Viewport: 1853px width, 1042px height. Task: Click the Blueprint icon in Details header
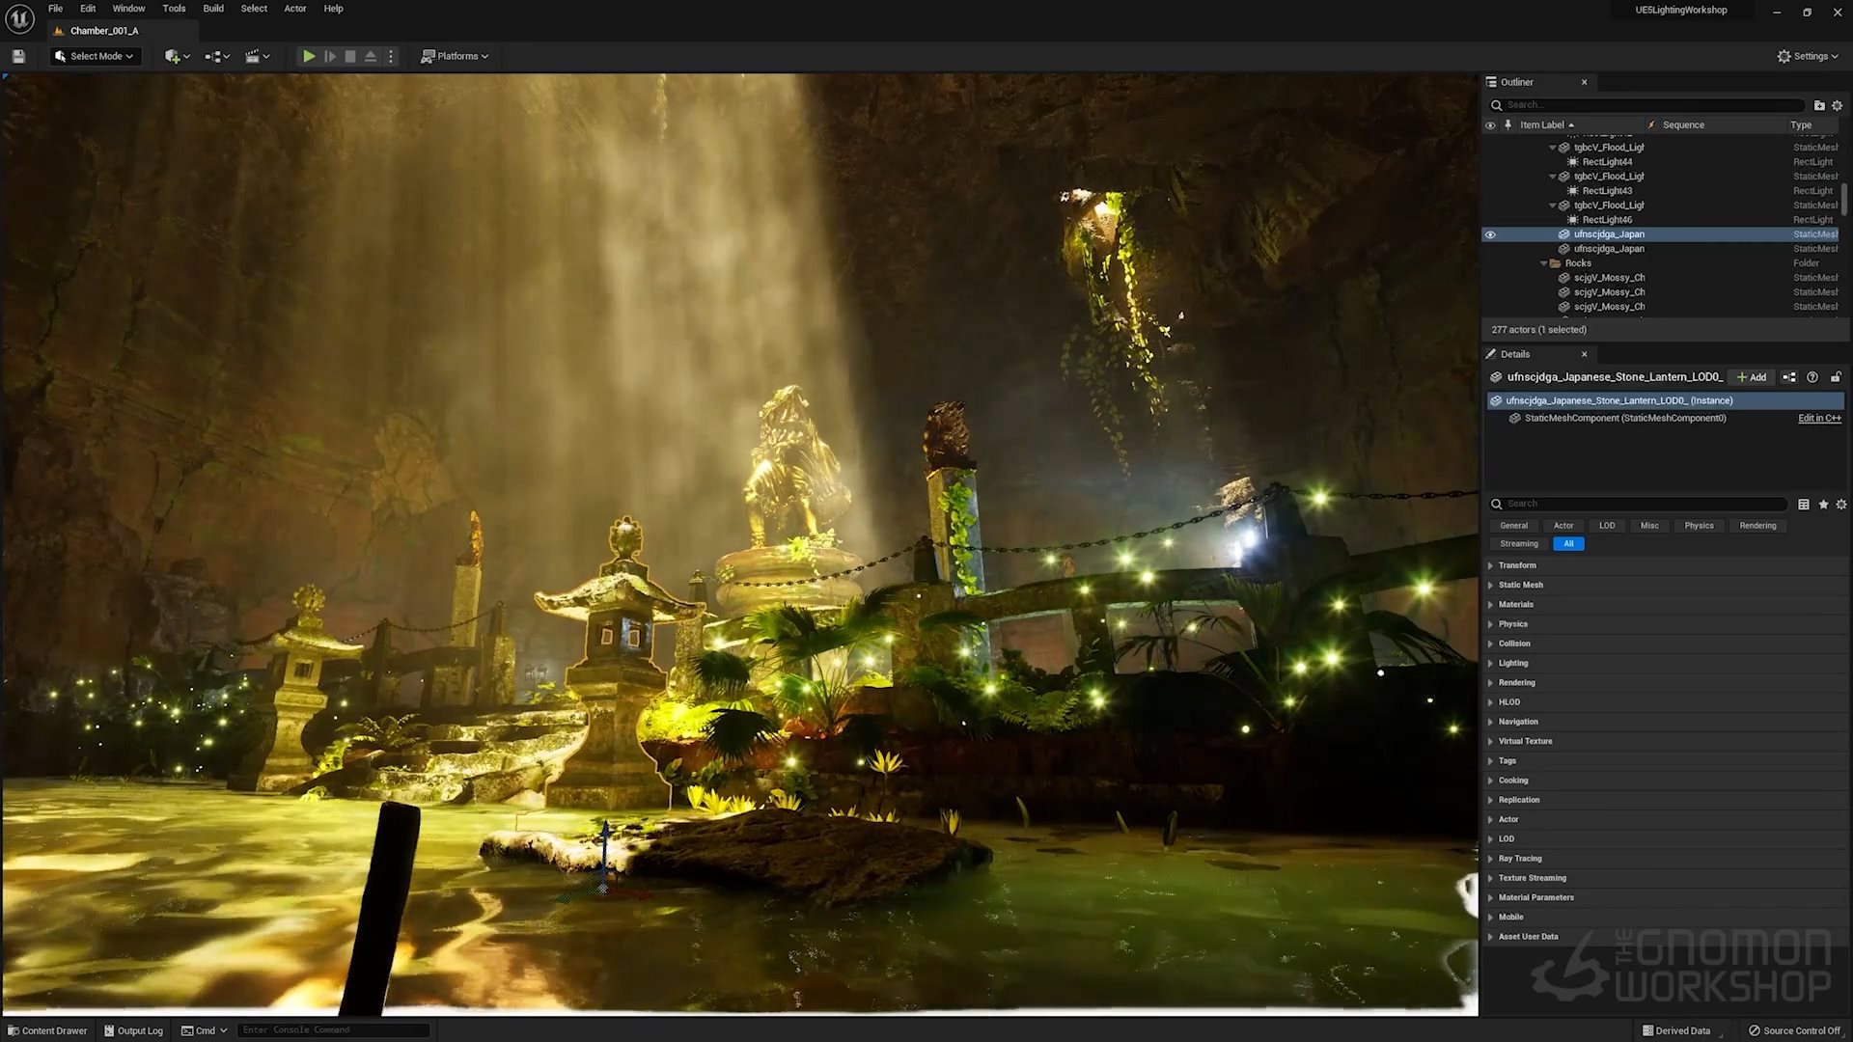(1789, 377)
